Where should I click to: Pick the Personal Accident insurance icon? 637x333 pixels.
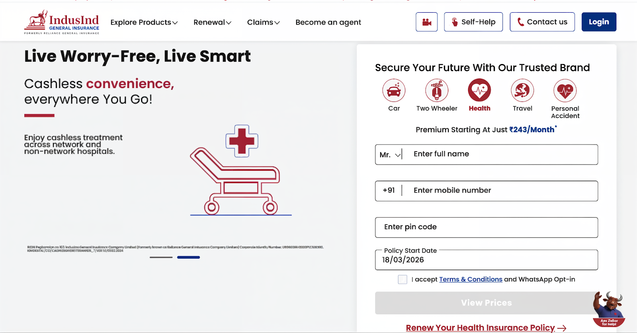click(x=565, y=90)
